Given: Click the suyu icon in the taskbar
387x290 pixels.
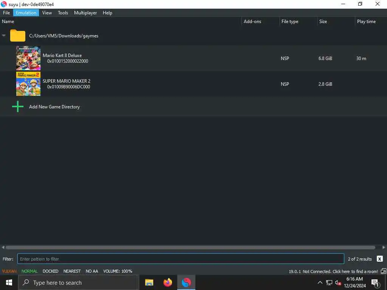Looking at the screenshot, I should coord(186,282).
